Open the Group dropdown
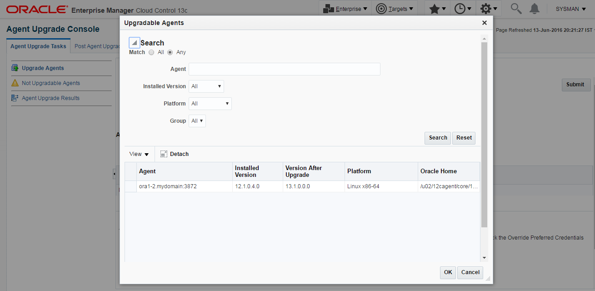This screenshot has width=595, height=291. point(197,121)
